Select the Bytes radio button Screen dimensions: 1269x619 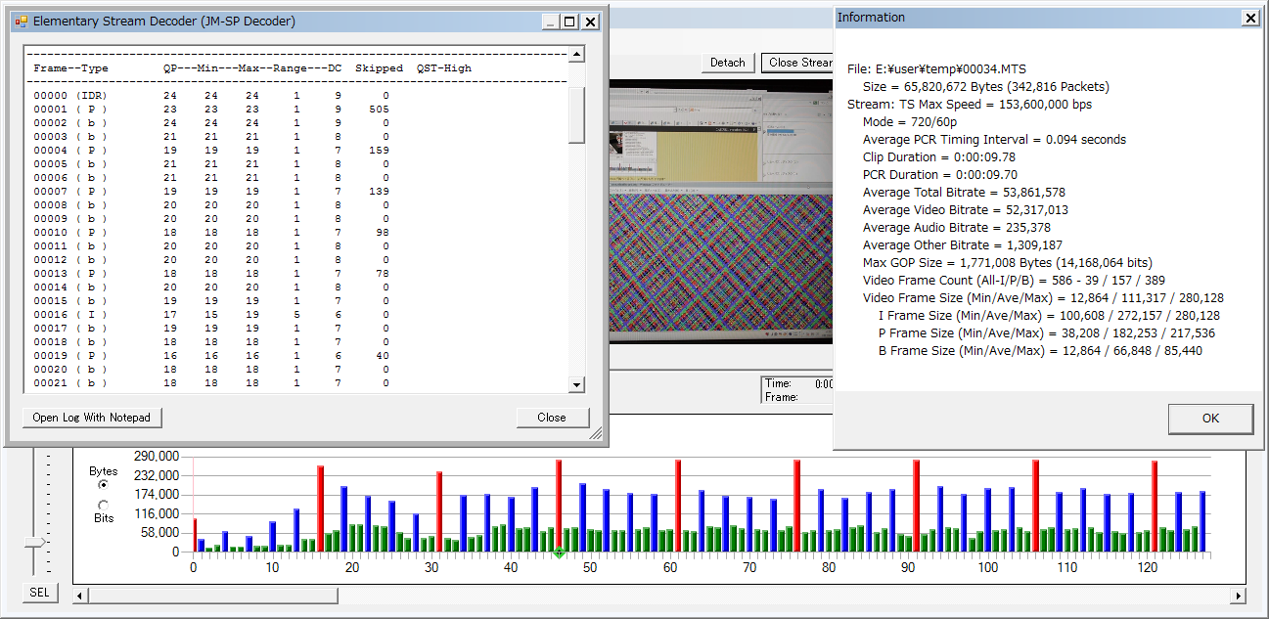[x=104, y=484]
